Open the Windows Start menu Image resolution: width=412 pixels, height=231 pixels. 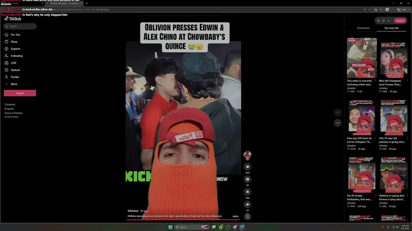pyautogui.click(x=170, y=227)
